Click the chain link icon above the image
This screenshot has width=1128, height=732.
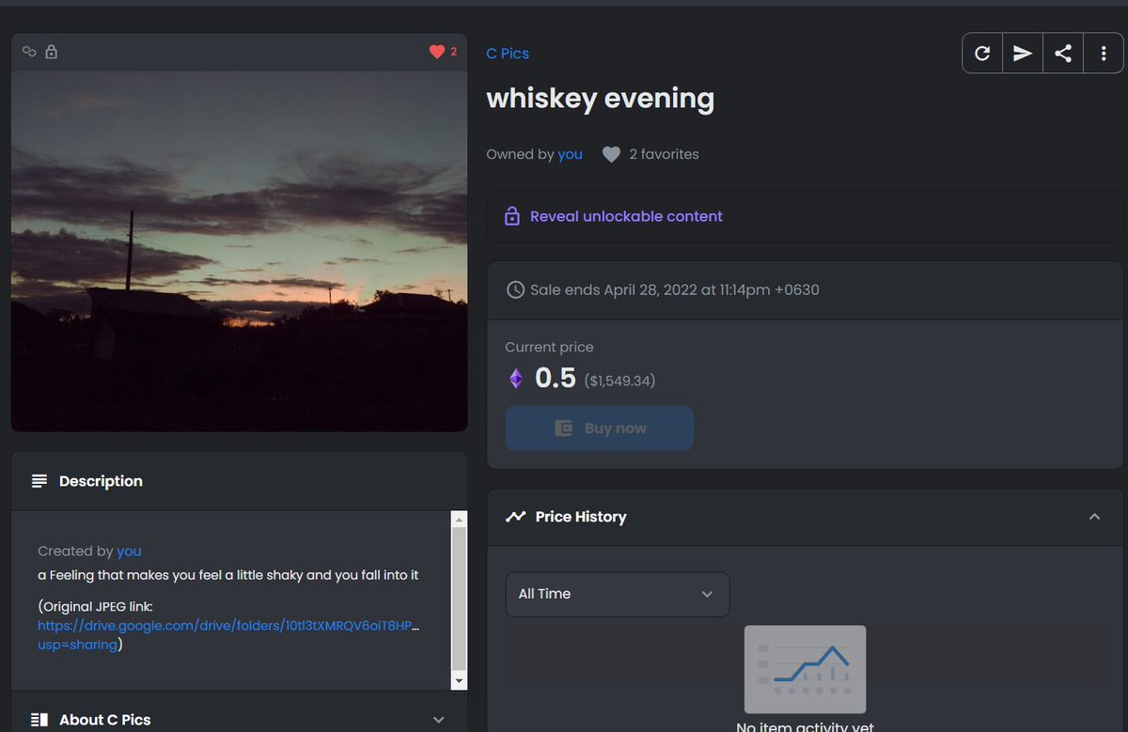[29, 52]
